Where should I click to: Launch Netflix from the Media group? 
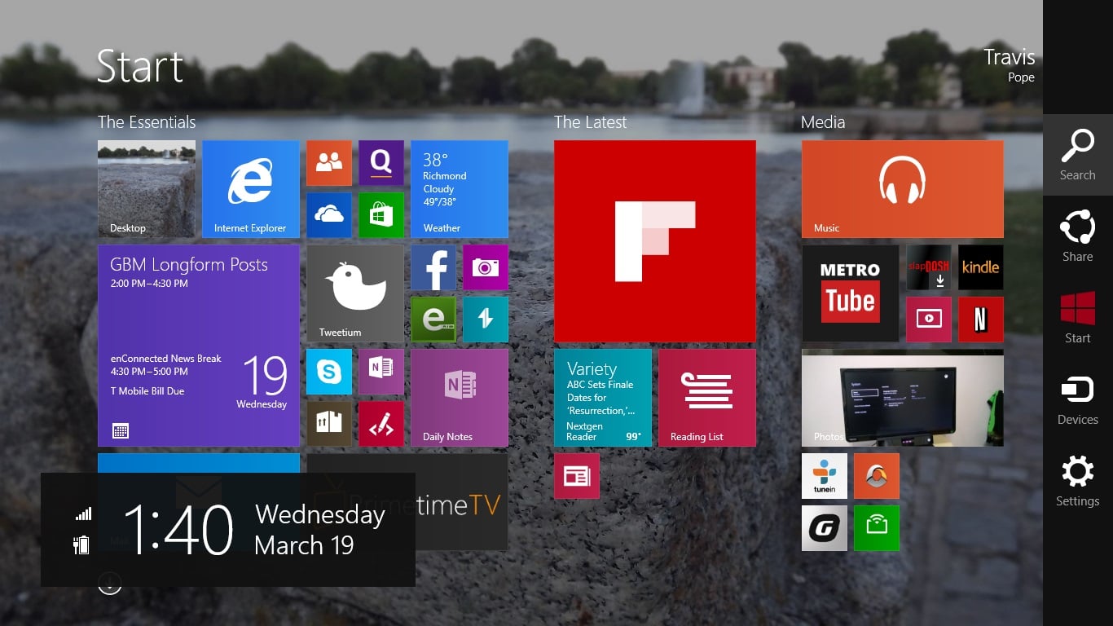click(980, 320)
